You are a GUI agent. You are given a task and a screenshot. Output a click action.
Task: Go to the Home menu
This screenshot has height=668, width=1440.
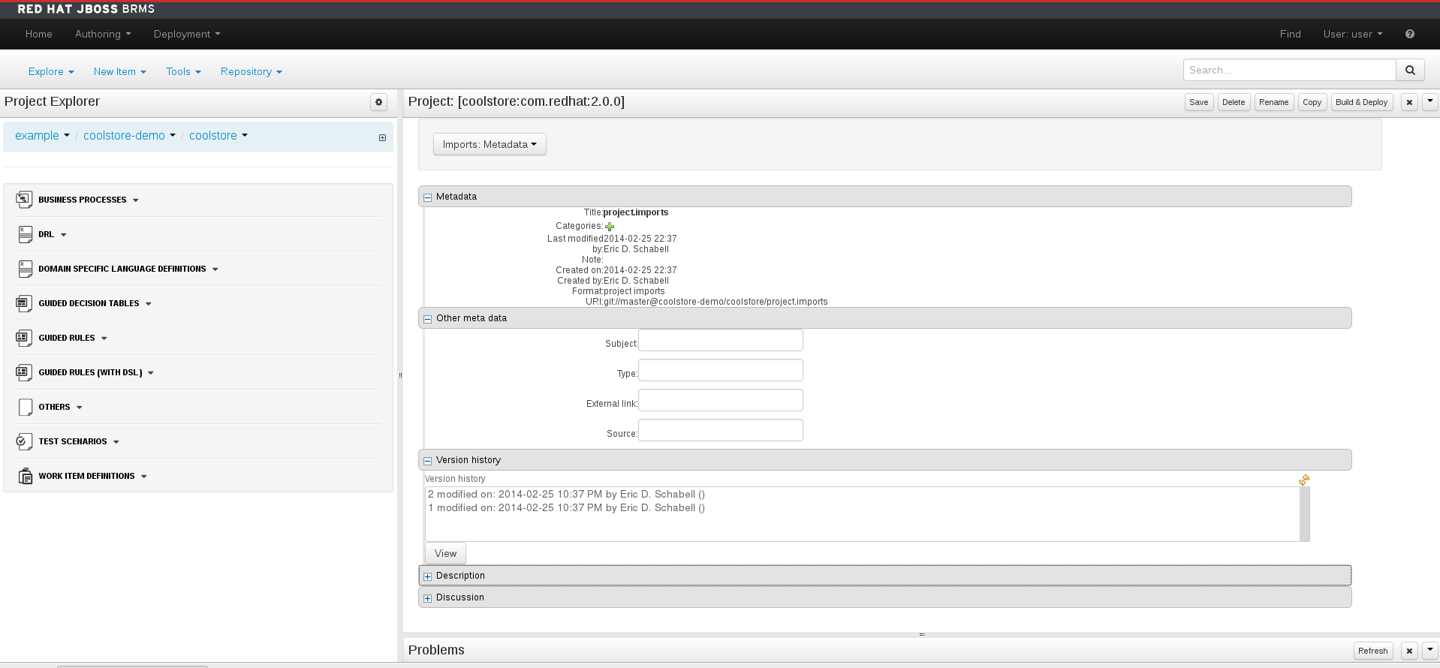point(39,34)
